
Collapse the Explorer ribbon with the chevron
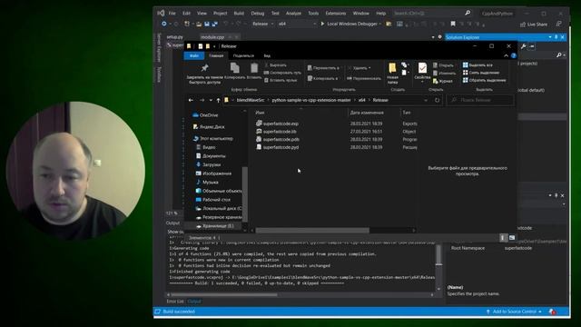click(506, 55)
